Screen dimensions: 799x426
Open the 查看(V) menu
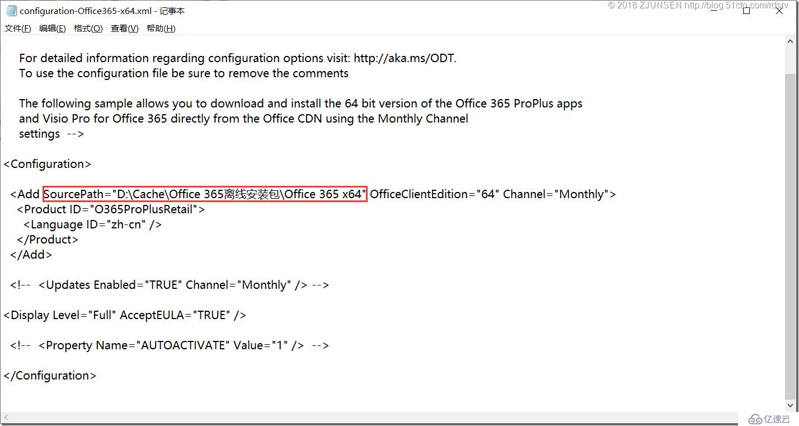pos(125,29)
